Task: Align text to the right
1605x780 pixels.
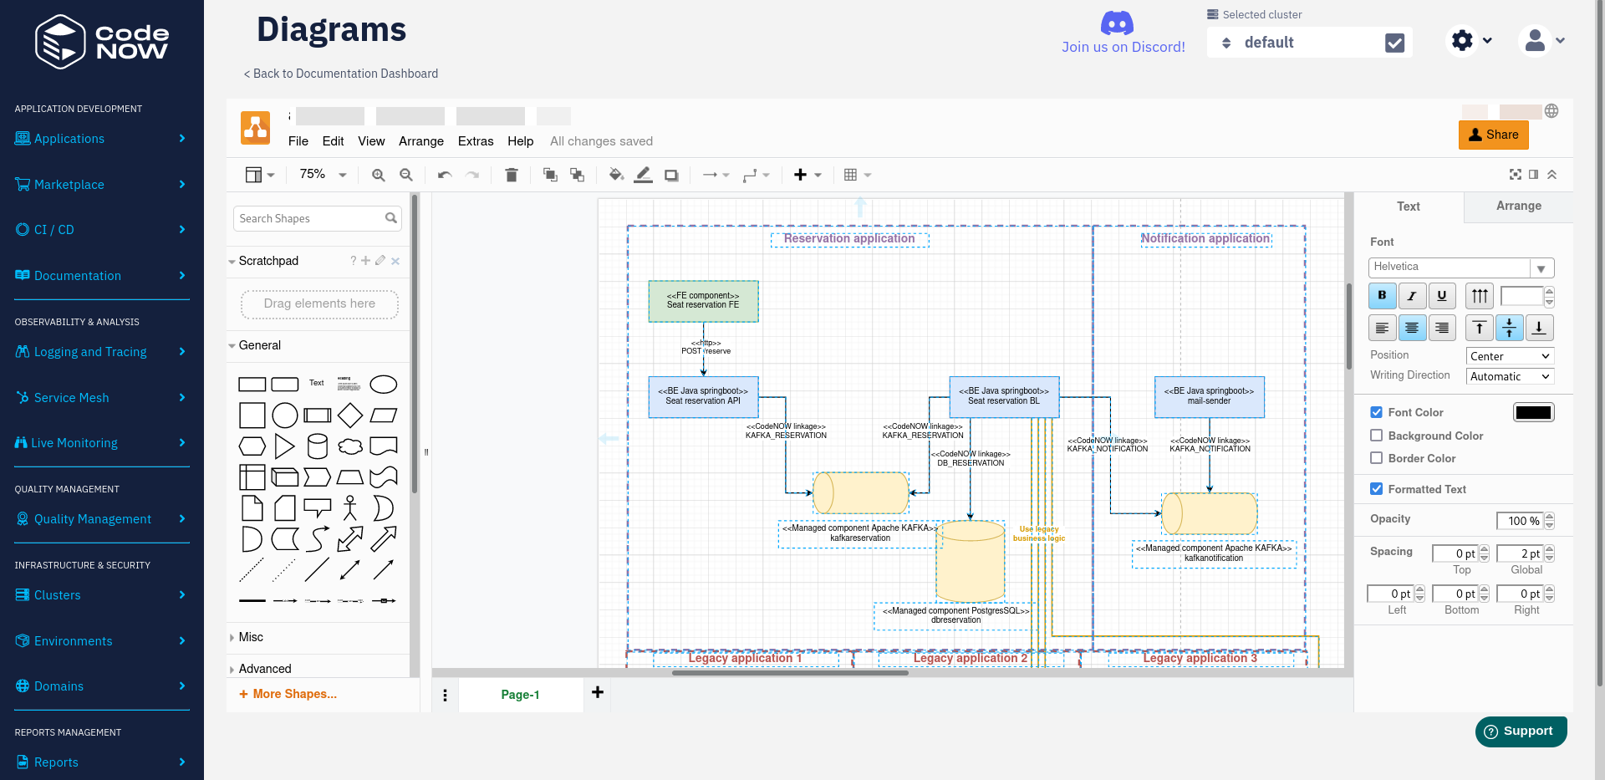Action: point(1442,328)
